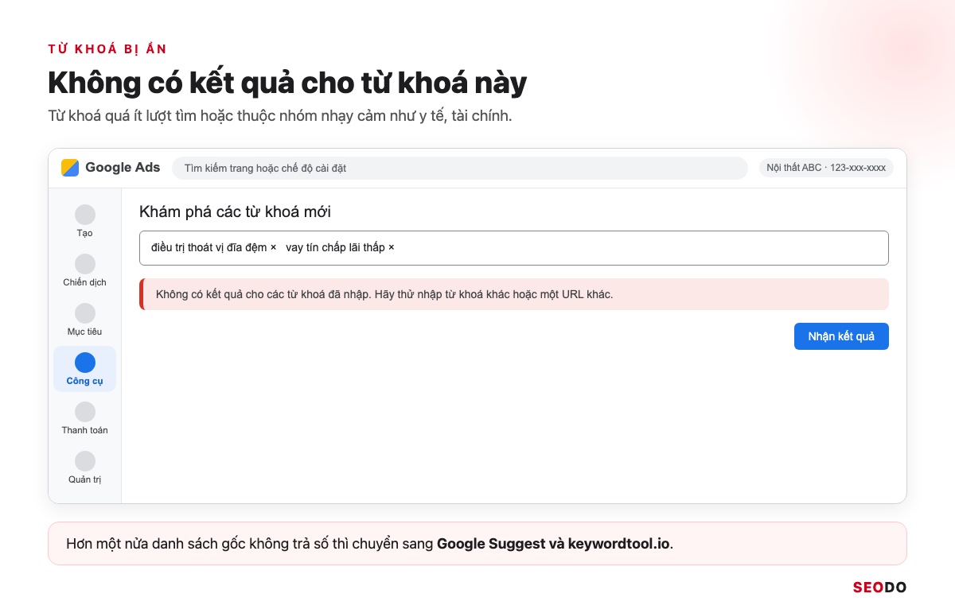This screenshot has height=613, width=955.
Task: Open the Mục tiêu sidebar icon
Action: [85, 313]
